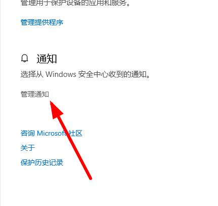
Task: Show About information via 关于
Action: click(x=28, y=148)
